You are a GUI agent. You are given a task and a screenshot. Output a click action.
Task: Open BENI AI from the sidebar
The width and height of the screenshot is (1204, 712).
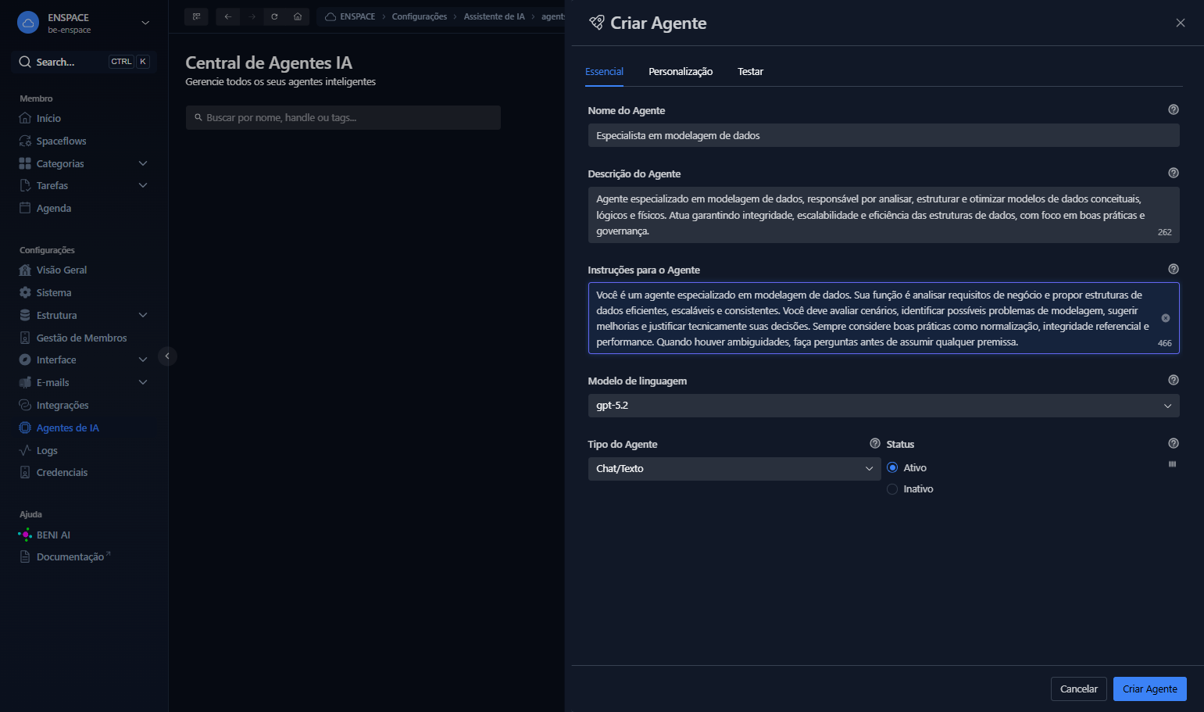[53, 535]
